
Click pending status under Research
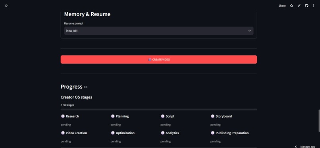[x=66, y=125]
